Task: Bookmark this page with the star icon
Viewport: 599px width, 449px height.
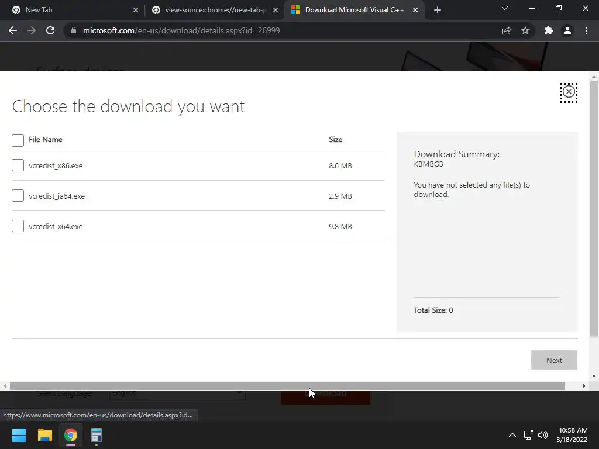Action: pyautogui.click(x=525, y=30)
